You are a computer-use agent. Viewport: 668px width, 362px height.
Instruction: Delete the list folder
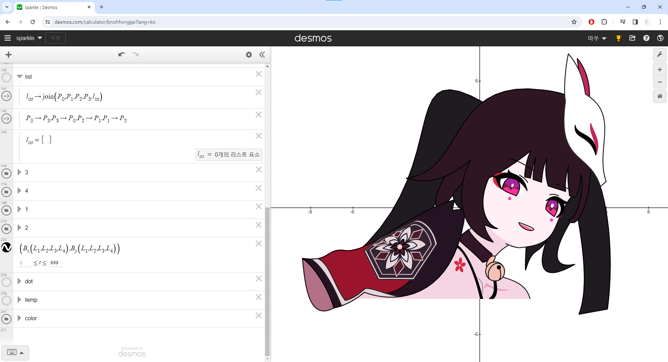click(x=259, y=74)
